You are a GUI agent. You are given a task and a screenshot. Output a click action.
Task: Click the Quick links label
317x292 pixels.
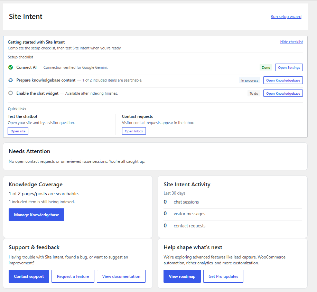pyautogui.click(x=17, y=109)
